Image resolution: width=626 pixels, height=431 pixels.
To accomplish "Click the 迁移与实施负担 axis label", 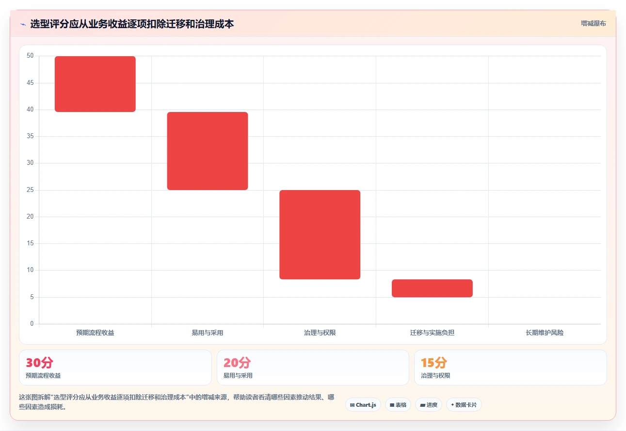I will pos(432,333).
